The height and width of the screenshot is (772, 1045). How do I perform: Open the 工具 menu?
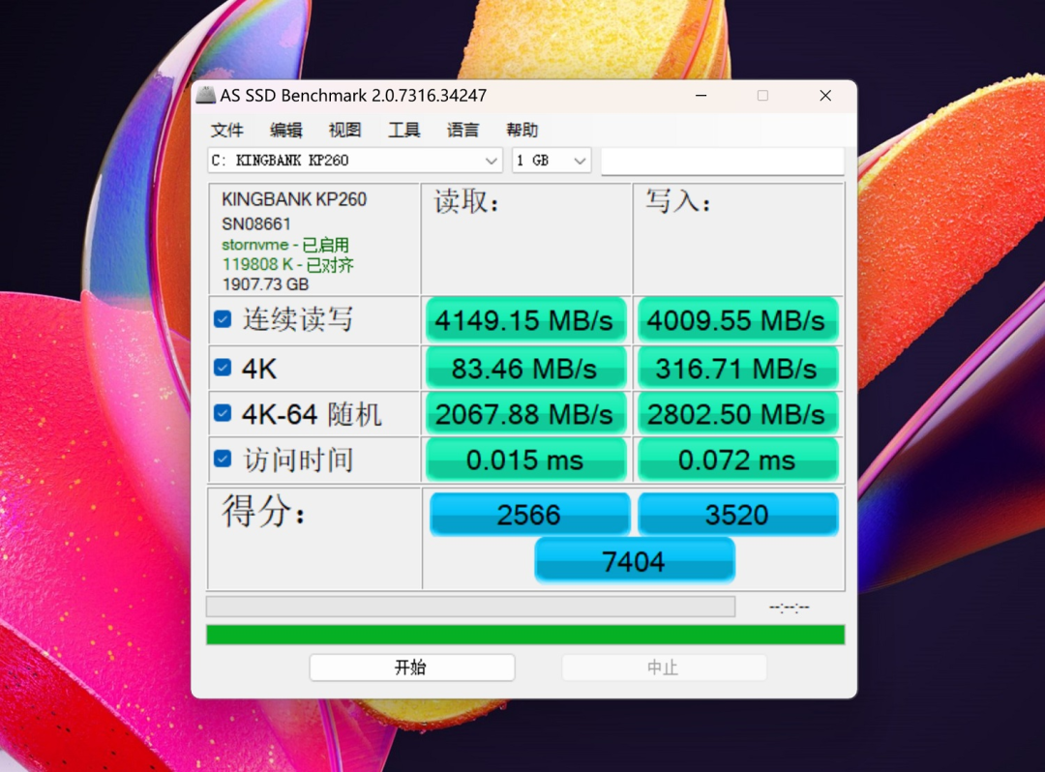[x=403, y=130]
